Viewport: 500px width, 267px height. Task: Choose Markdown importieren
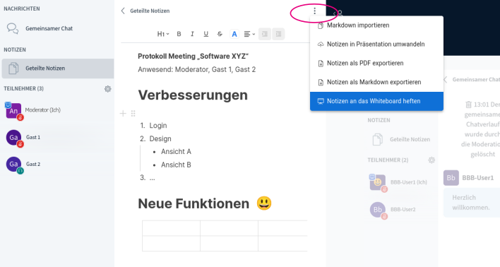tap(376, 25)
